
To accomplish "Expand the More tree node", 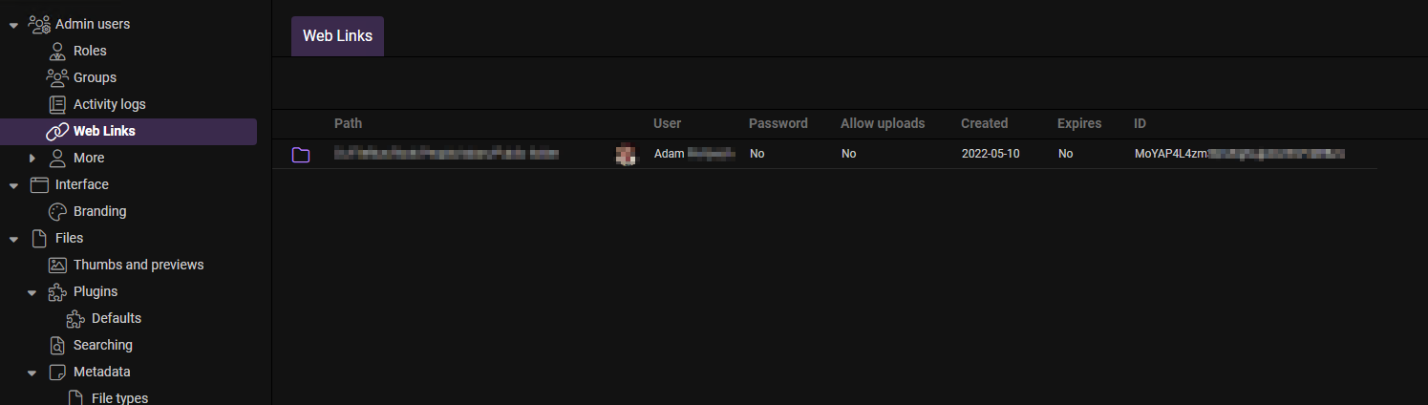I will 32,158.
